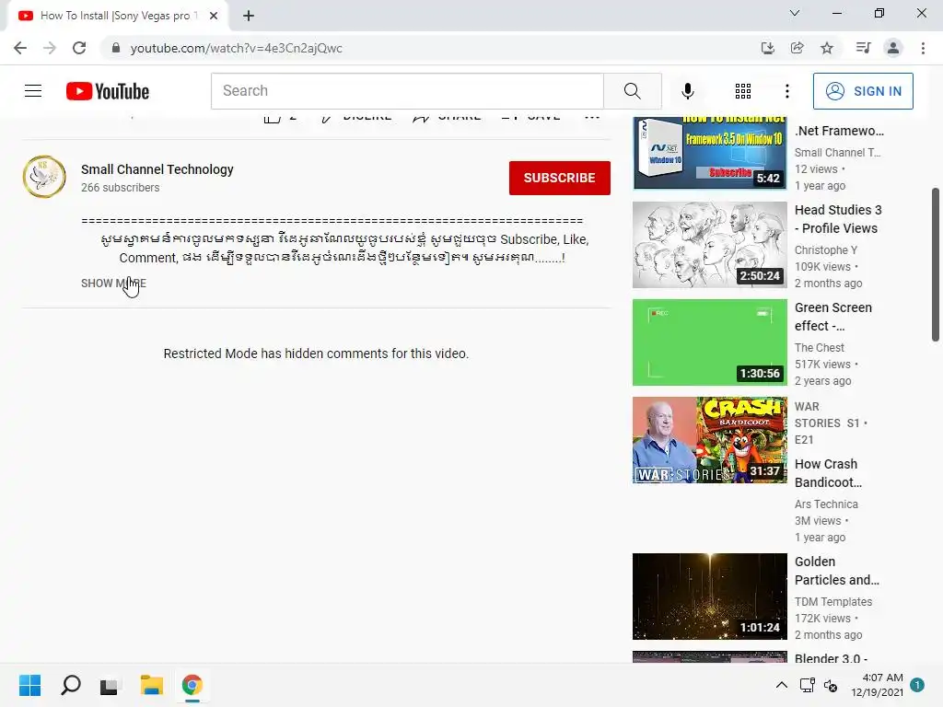943x707 pixels.
Task: Click the Ars Technica channel name
Action: click(826, 504)
